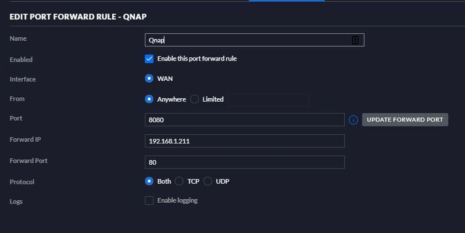Edit the Forward IP field 192.168.1.211

pos(244,141)
